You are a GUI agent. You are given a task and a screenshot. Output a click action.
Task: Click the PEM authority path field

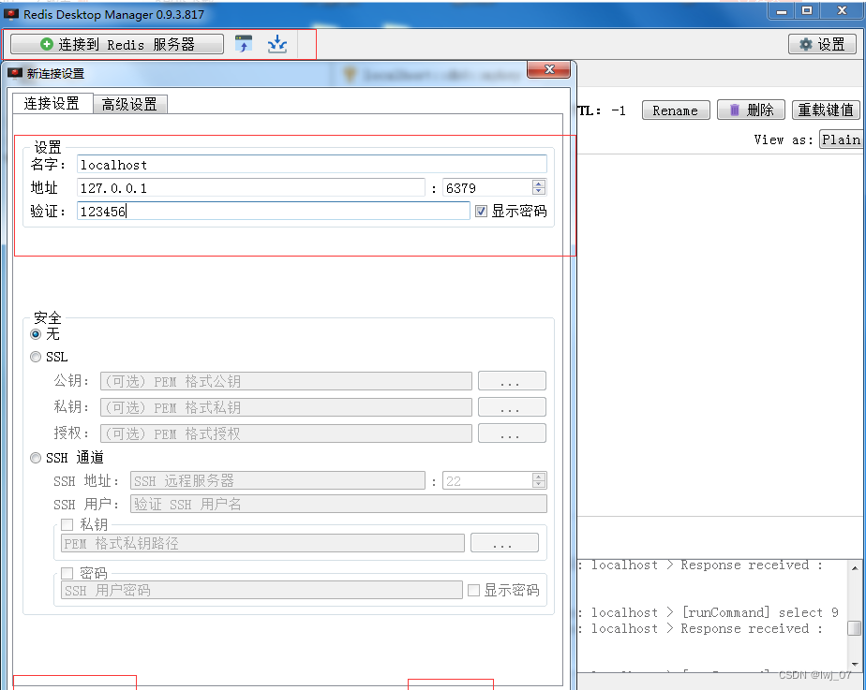click(x=286, y=433)
